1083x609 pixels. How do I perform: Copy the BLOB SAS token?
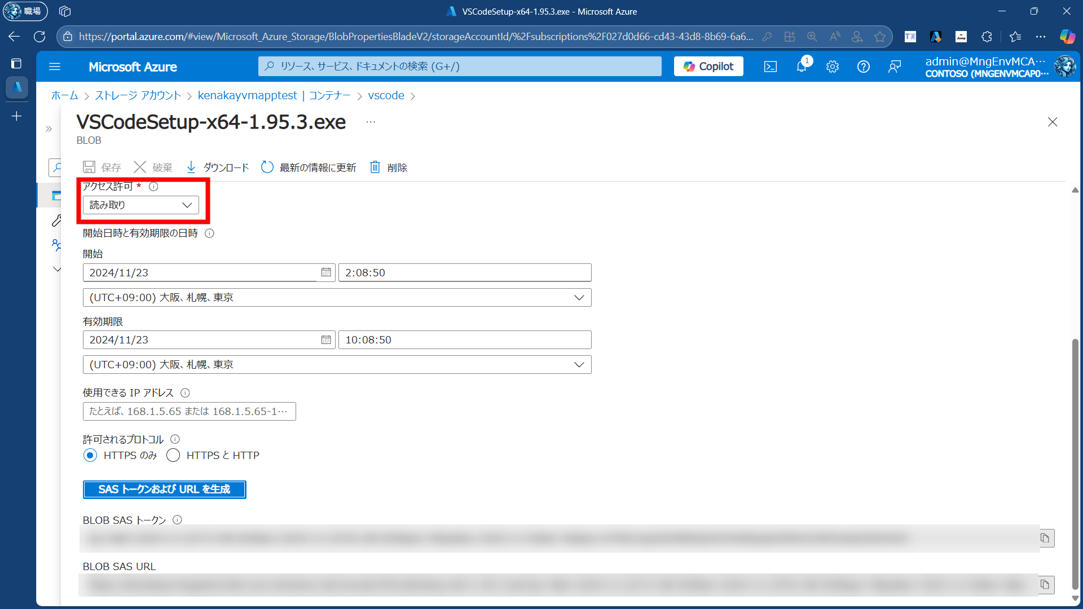1045,538
